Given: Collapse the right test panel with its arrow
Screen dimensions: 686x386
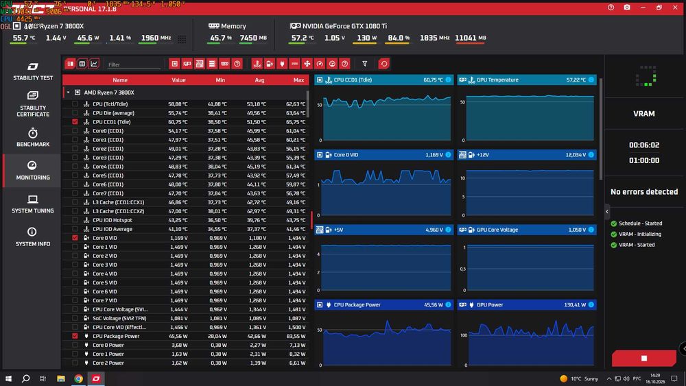Looking at the screenshot, I should 607,212.
